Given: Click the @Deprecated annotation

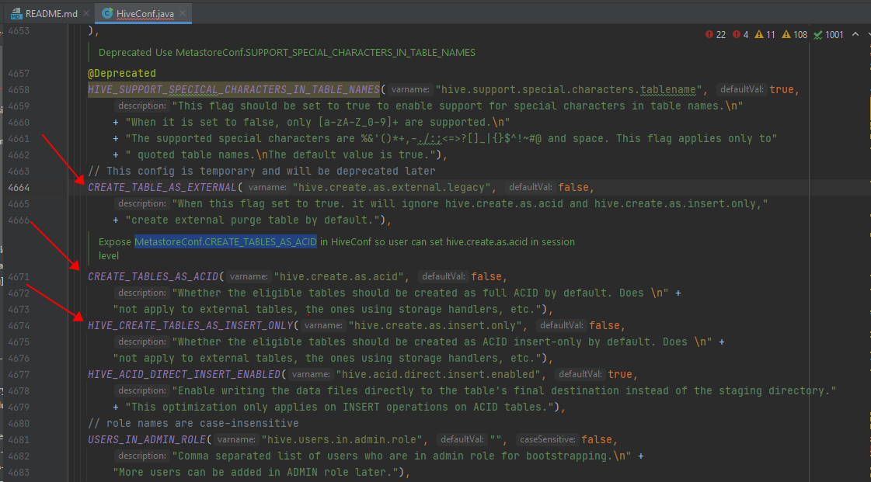Looking at the screenshot, I should point(121,73).
